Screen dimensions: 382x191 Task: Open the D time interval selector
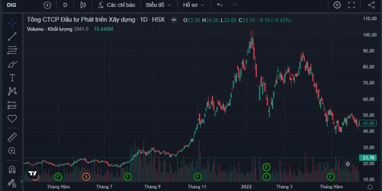coord(65,5)
